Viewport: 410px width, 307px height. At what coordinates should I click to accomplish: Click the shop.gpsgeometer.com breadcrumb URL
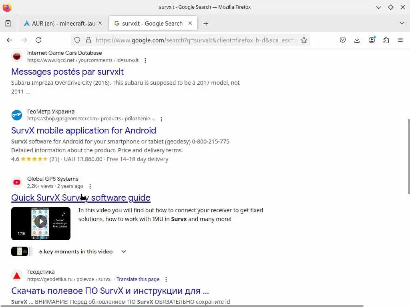click(x=91, y=119)
